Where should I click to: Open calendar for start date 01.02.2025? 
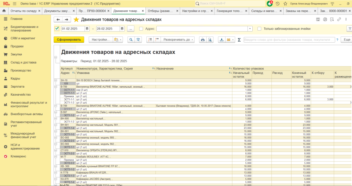[87, 29]
